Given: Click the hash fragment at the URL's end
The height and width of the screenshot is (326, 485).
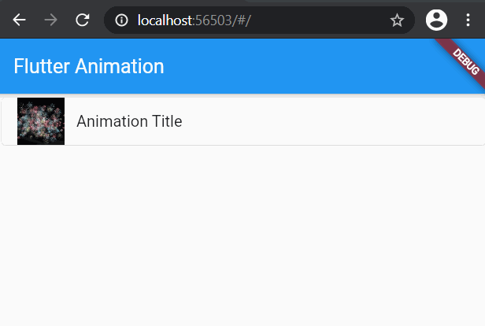Looking at the screenshot, I should (x=242, y=20).
